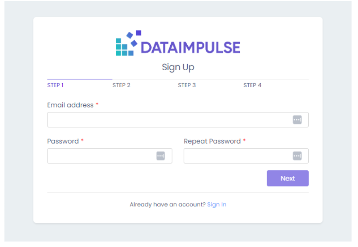Screen dimensions: 358x247
Task: Open password manager icon in Email address field
Action: [x=297, y=120]
